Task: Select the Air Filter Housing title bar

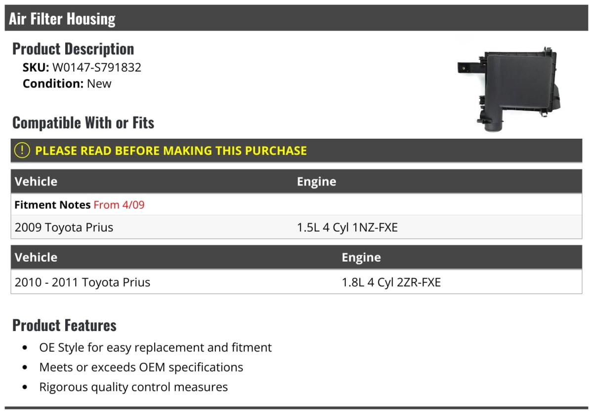Action: [x=62, y=19]
